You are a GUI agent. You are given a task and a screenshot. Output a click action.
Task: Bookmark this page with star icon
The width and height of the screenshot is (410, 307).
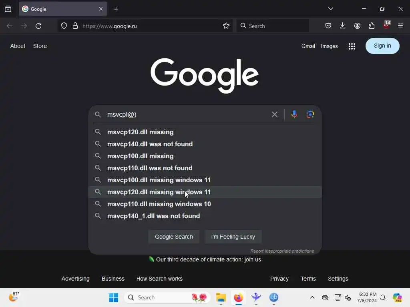226,26
